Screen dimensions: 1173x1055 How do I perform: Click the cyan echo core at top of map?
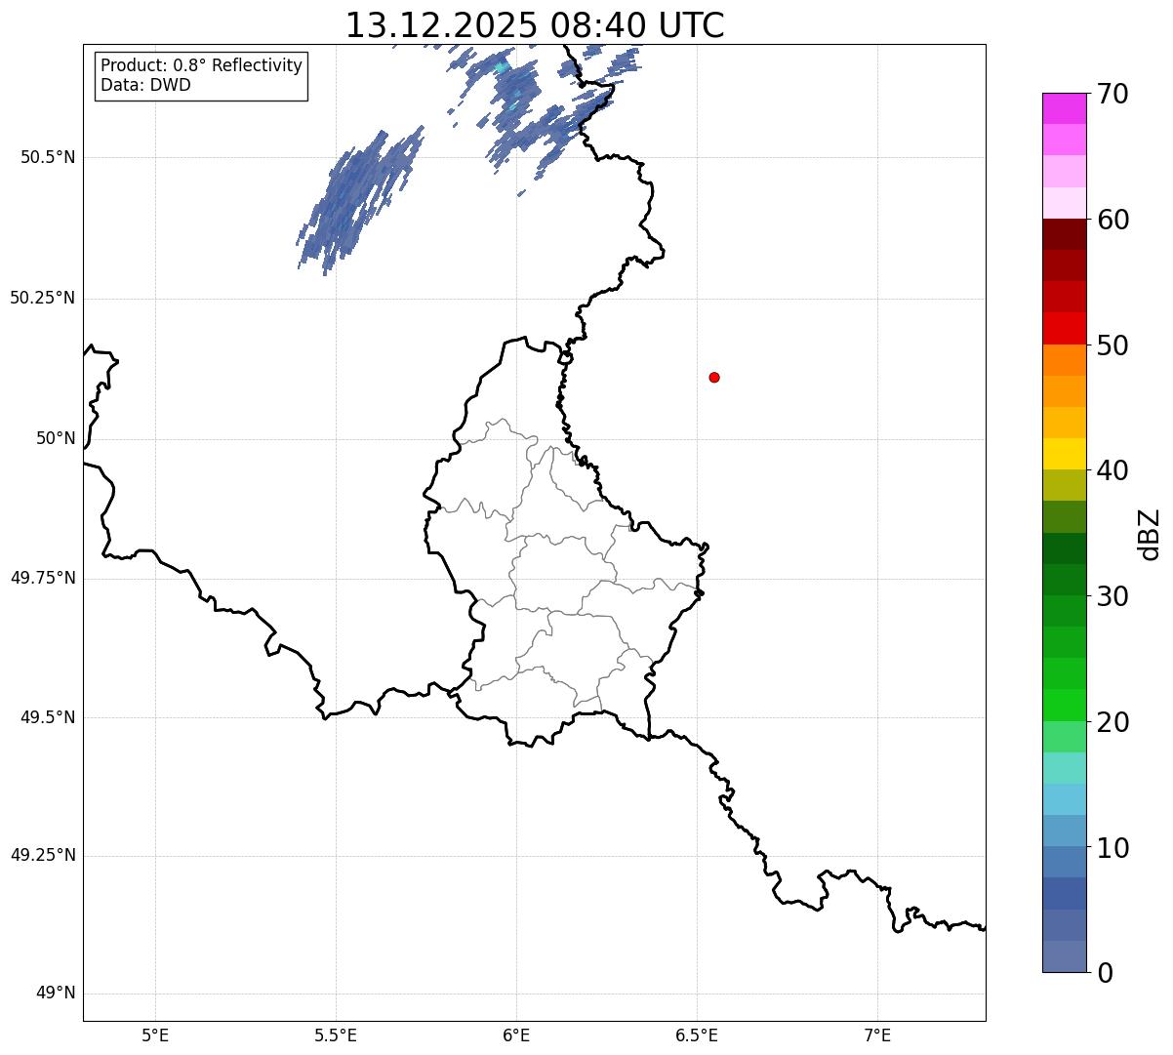[501, 67]
